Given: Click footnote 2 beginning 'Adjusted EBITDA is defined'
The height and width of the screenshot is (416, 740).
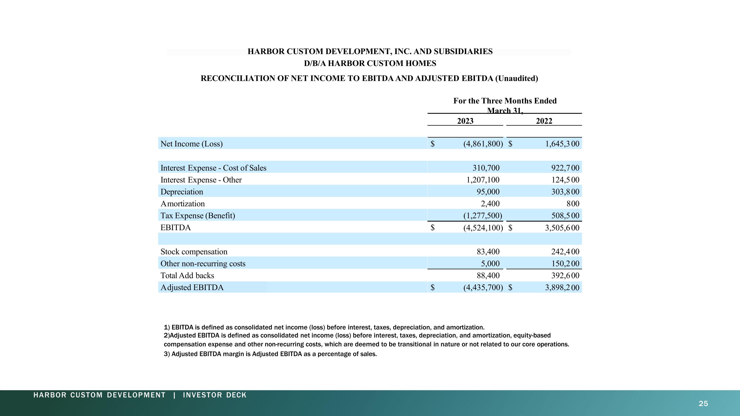Looking at the screenshot, I should (x=366, y=340).
